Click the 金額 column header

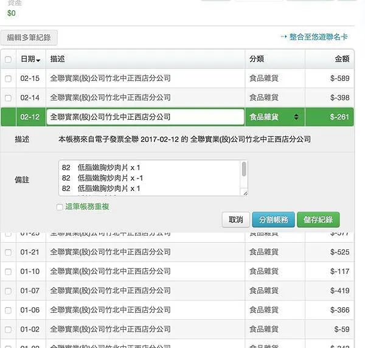342,59
